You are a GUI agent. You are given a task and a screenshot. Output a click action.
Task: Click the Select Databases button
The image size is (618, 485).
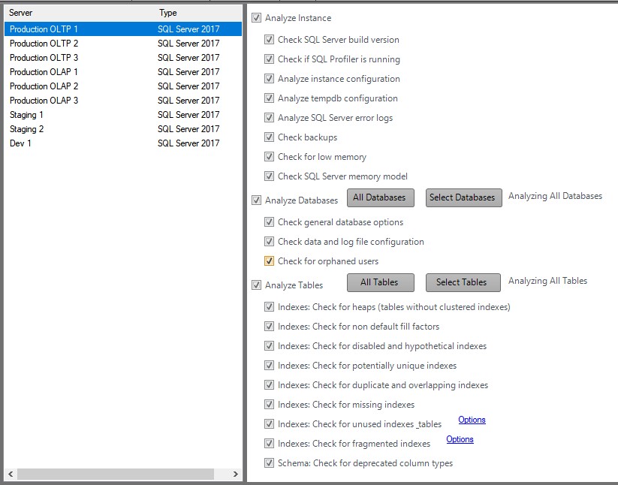(463, 197)
